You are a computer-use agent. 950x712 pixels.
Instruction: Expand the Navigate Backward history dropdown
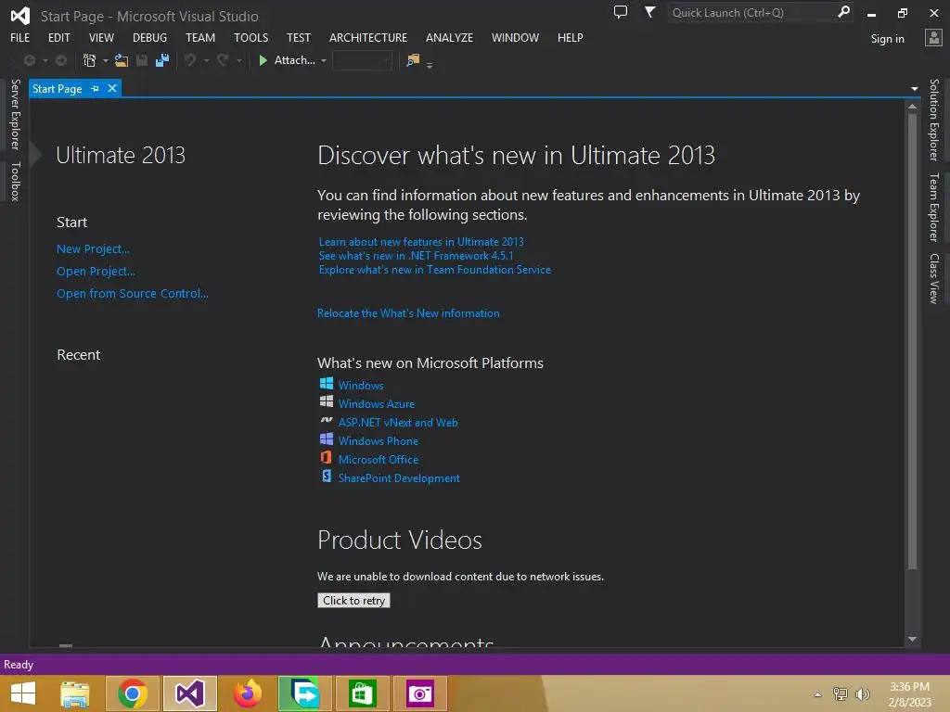(45, 61)
